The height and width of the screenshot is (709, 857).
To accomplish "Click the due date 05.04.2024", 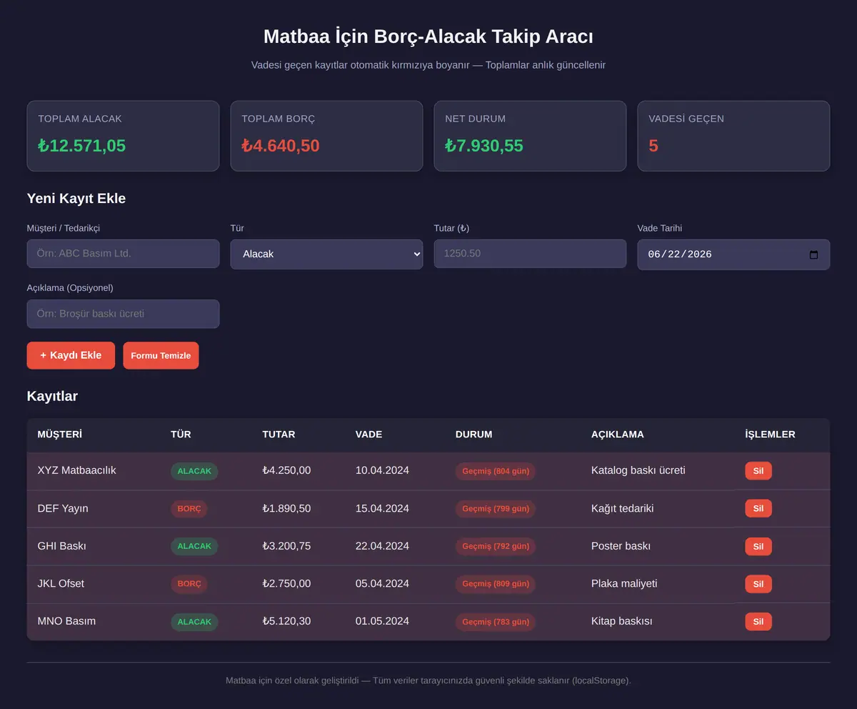I will pos(382,584).
